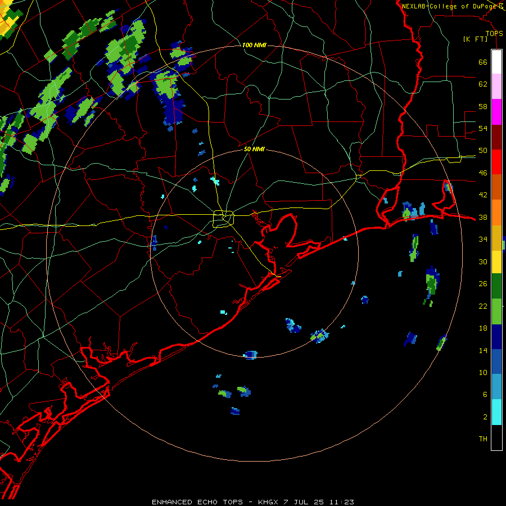Select the bright orange legend swatch
The image size is (506, 506).
(496, 212)
